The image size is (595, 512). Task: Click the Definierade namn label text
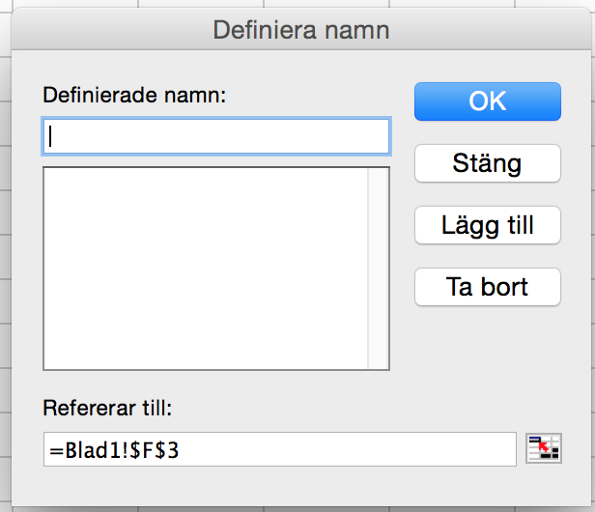point(134,95)
